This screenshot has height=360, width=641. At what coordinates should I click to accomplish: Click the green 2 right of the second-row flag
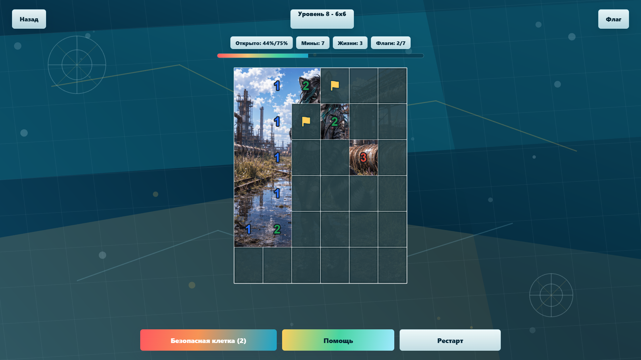pyautogui.click(x=335, y=122)
